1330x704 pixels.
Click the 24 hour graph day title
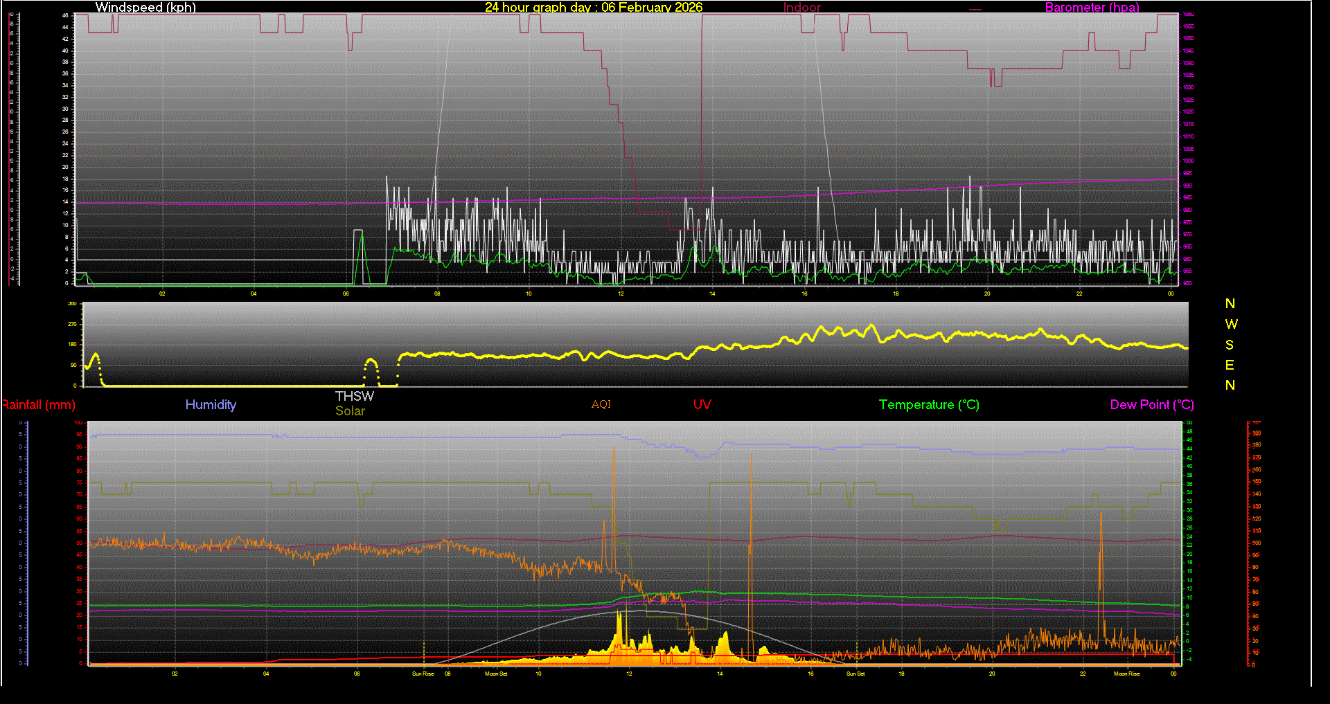tap(593, 7)
